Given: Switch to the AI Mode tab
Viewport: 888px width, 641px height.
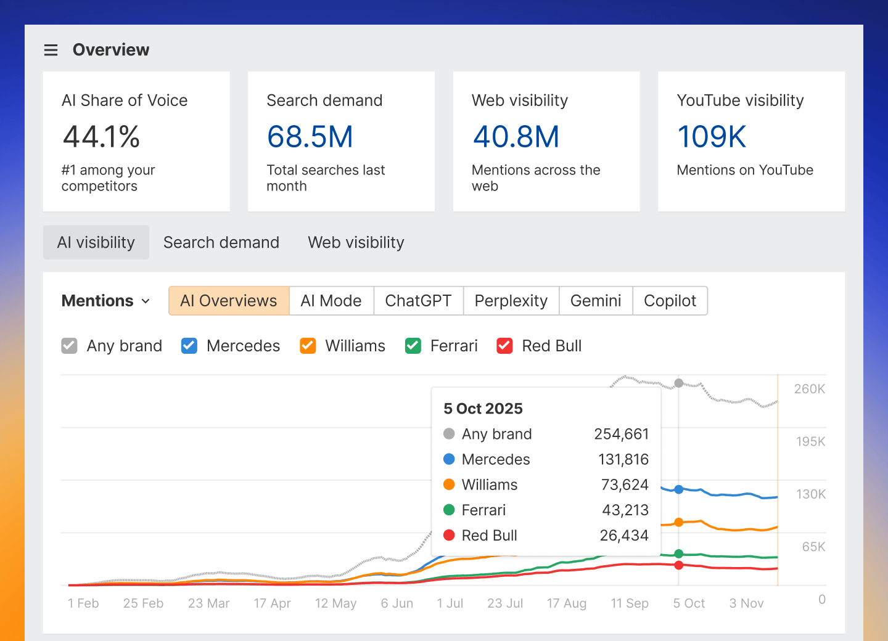Looking at the screenshot, I should coord(331,301).
